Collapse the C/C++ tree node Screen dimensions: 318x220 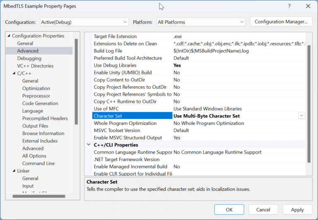[14, 73]
